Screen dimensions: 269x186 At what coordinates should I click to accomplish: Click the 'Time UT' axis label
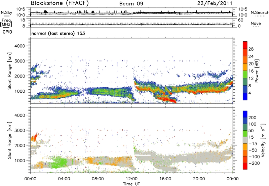(x=131, y=184)
